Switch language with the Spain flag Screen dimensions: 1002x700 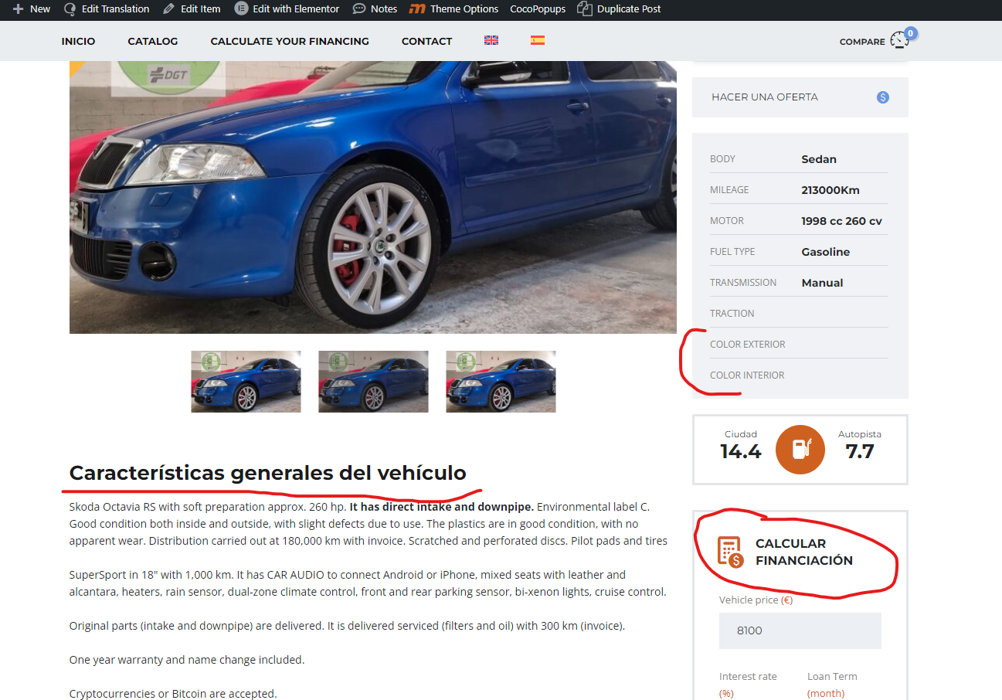[538, 40]
